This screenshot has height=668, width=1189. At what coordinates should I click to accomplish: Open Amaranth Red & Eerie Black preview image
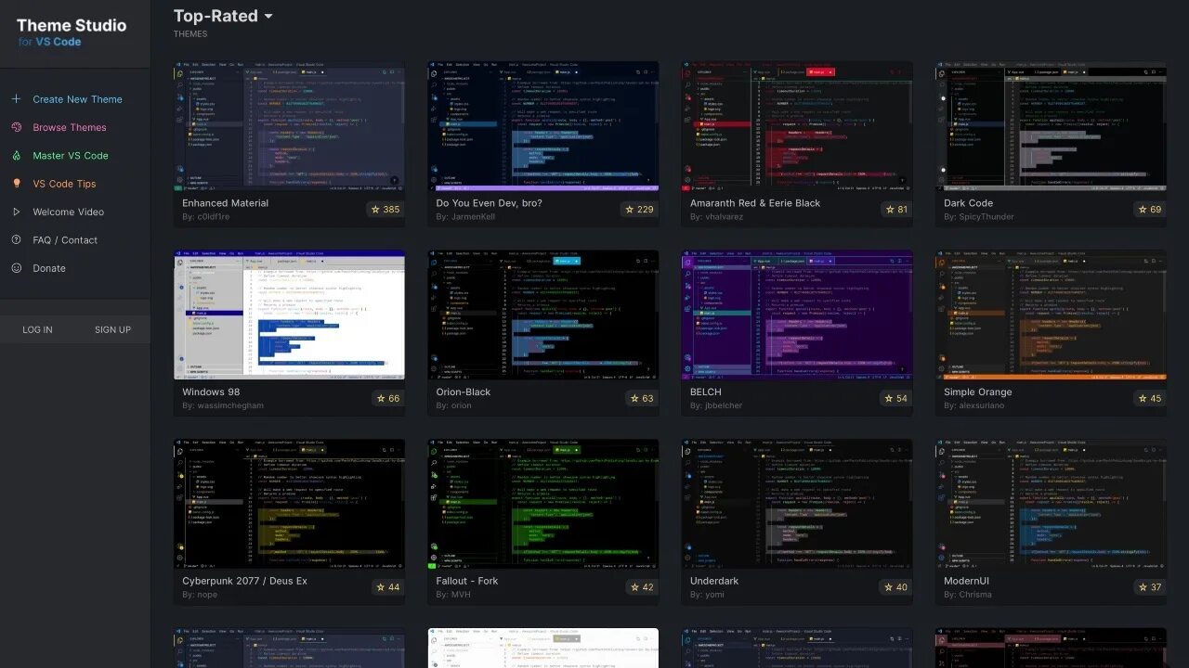[x=797, y=125]
